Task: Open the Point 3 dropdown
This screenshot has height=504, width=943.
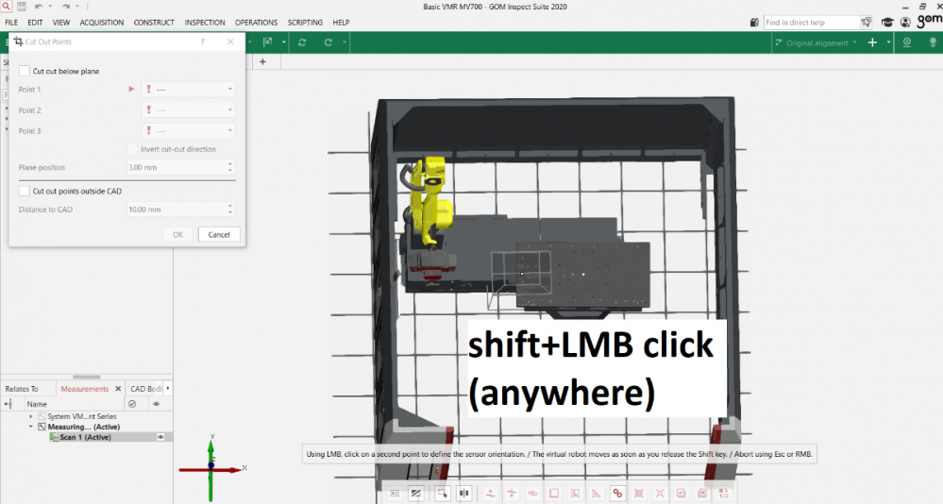Action: 188,130
